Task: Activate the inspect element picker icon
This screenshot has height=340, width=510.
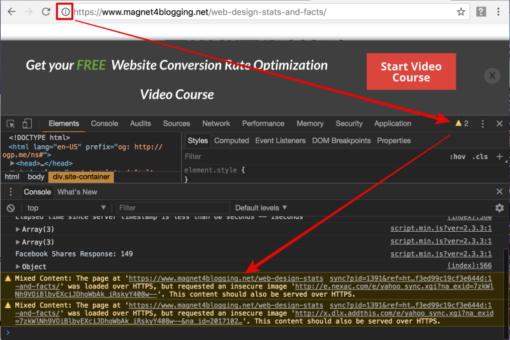Action: tap(11, 124)
